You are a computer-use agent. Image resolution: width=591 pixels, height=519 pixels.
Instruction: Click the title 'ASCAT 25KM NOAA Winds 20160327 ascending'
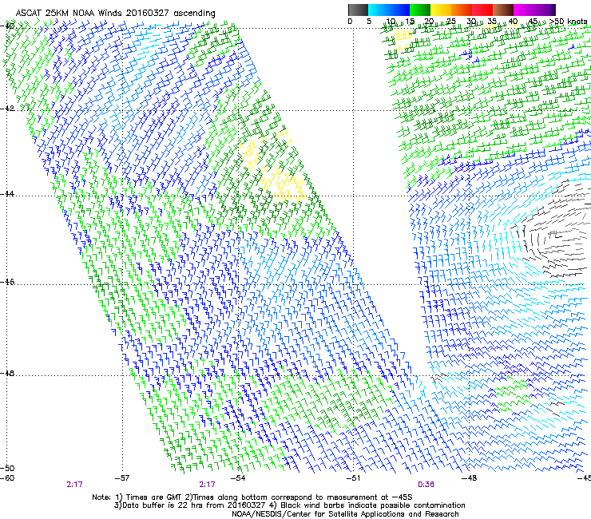pyautogui.click(x=115, y=14)
